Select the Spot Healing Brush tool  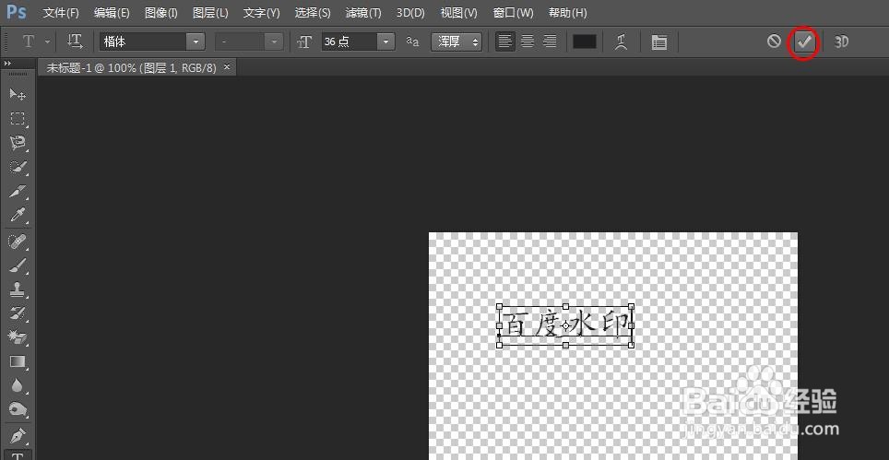(x=18, y=242)
